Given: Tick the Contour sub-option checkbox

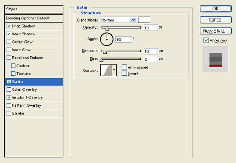Looking at the screenshot, I should point(13,66).
